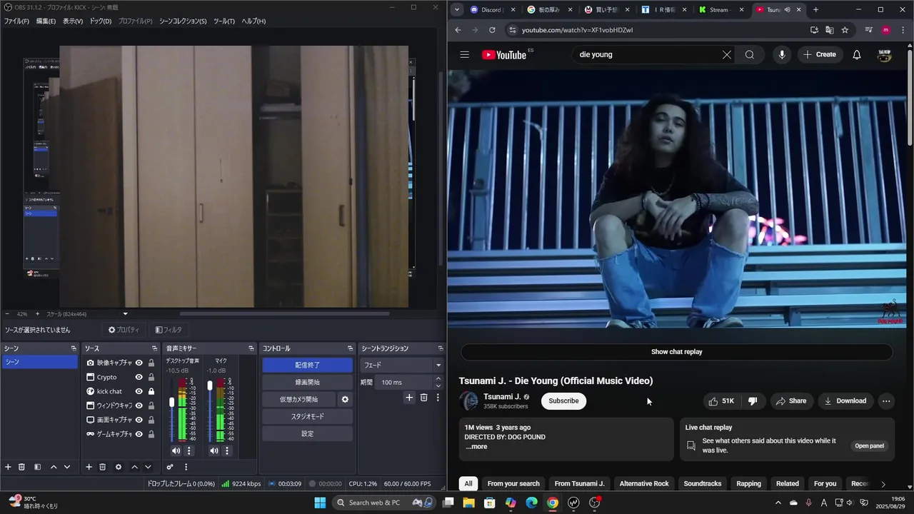This screenshot has width=914, height=514.
Task: Adjust desktop audio volume fader
Action: pos(171,403)
